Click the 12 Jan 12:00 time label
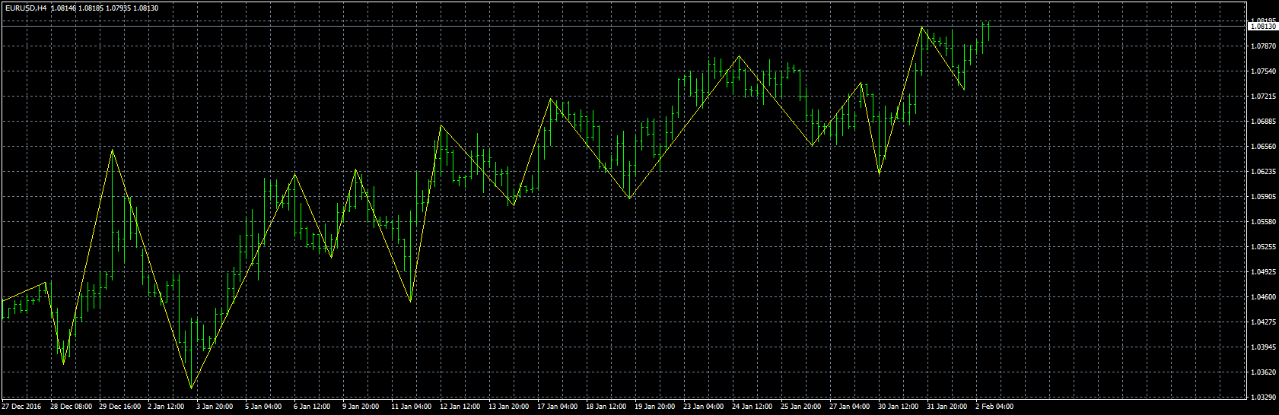 point(460,407)
